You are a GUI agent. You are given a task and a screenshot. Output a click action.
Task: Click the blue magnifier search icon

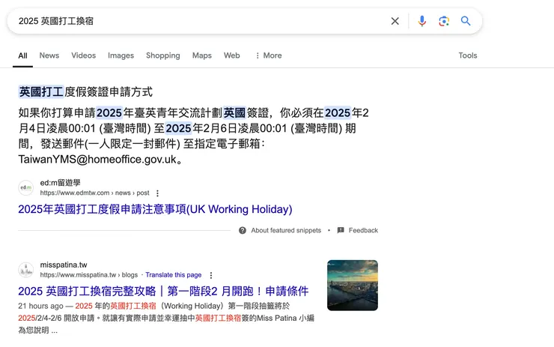click(x=466, y=21)
